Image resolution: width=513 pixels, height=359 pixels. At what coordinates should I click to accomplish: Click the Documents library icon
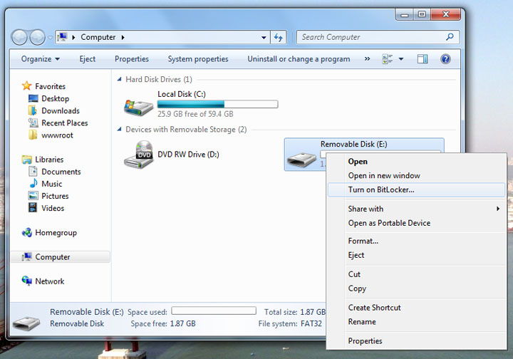(x=33, y=172)
